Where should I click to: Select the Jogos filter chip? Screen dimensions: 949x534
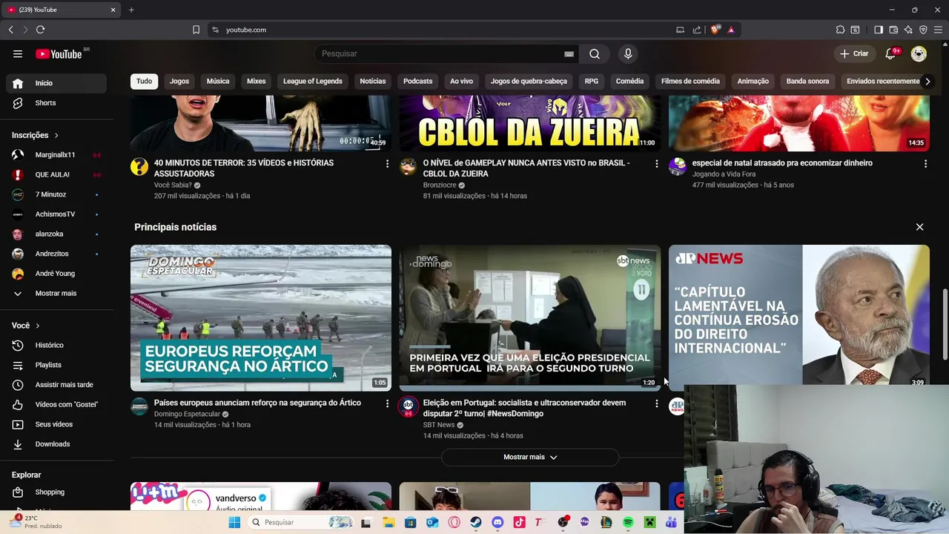(179, 82)
